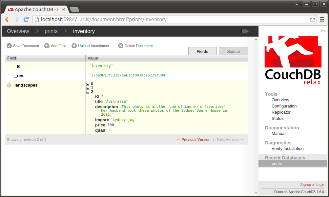
Task: Click the price value 100
Action: [111, 125]
